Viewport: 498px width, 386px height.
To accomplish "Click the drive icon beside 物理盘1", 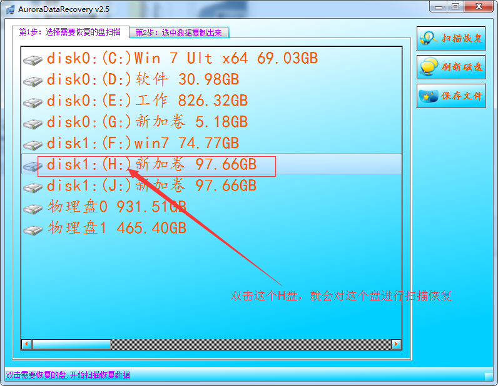I will click(x=33, y=230).
